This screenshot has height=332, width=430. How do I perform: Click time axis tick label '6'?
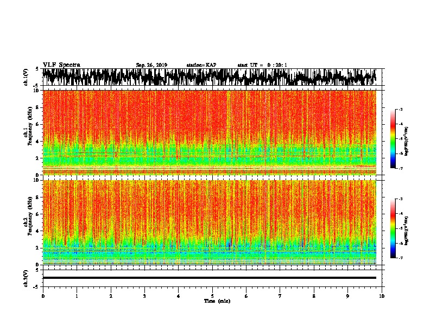(246, 296)
